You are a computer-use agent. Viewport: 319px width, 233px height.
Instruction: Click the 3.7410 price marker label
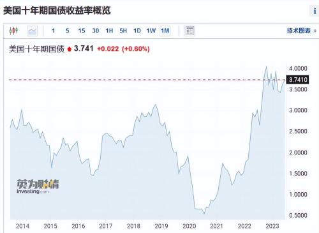(298, 80)
